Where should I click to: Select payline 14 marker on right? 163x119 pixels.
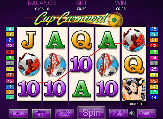tap(154, 97)
